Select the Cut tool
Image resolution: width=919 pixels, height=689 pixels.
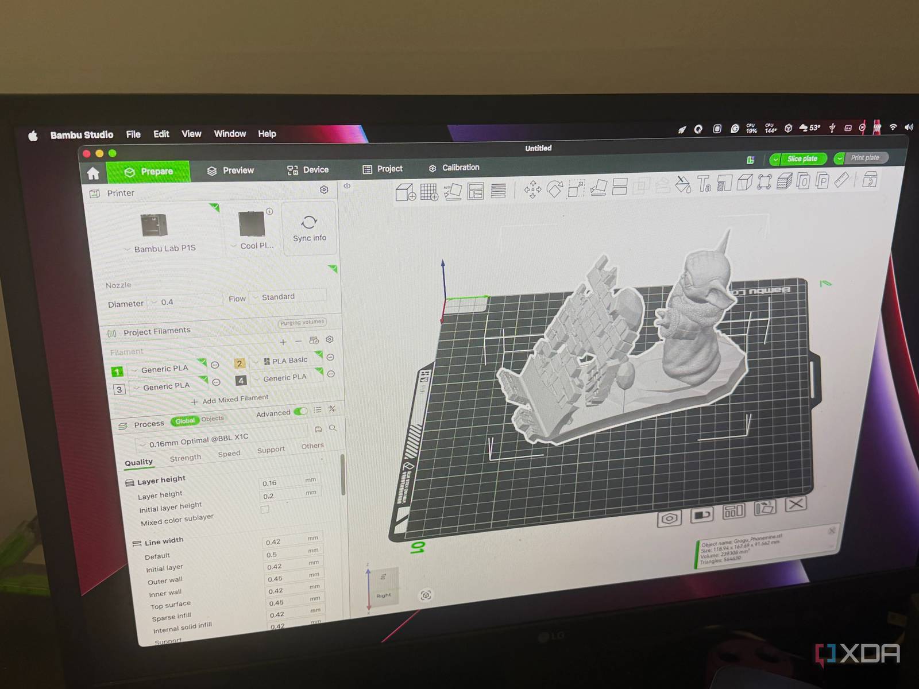pos(620,187)
